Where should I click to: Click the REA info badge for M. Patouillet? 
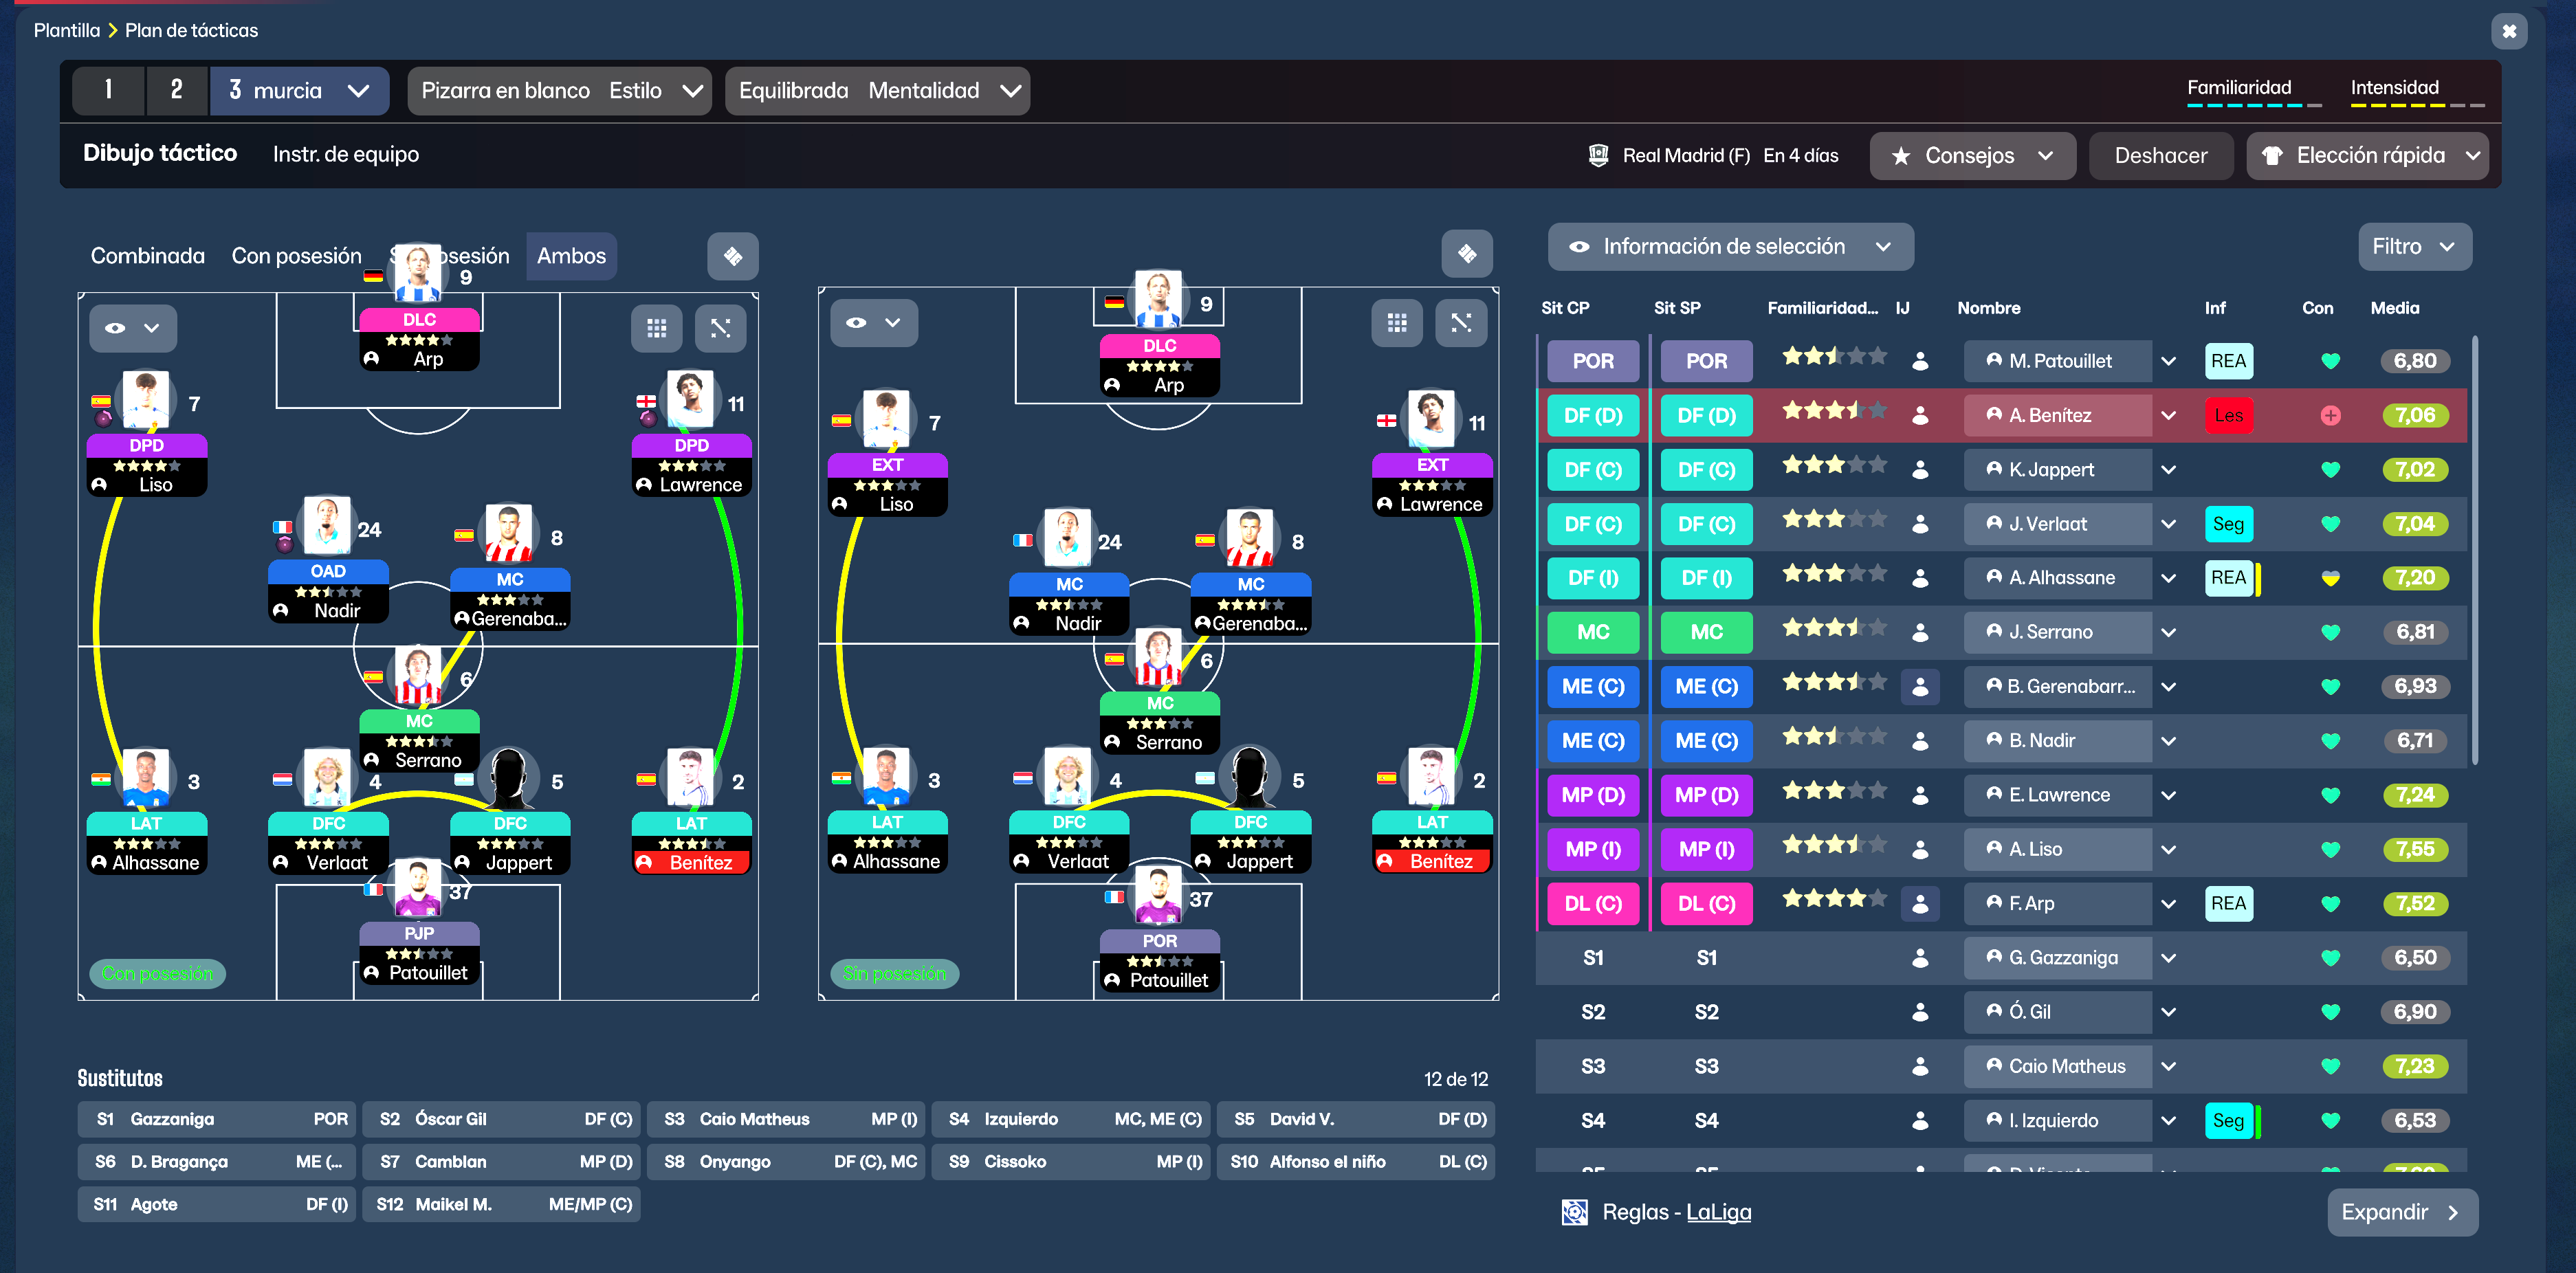[x=2228, y=361]
